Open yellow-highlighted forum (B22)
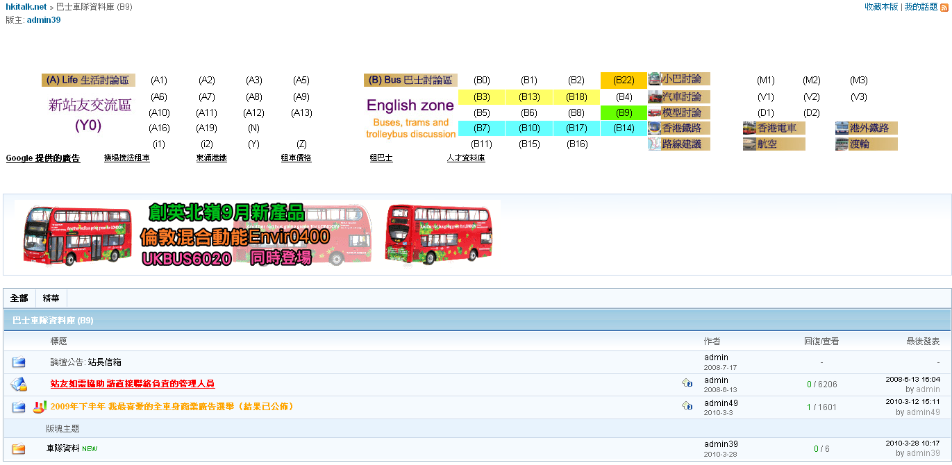The height and width of the screenshot is (465, 952). pyautogui.click(x=624, y=81)
